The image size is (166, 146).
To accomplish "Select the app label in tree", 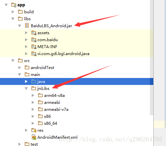I will tap(21, 5).
